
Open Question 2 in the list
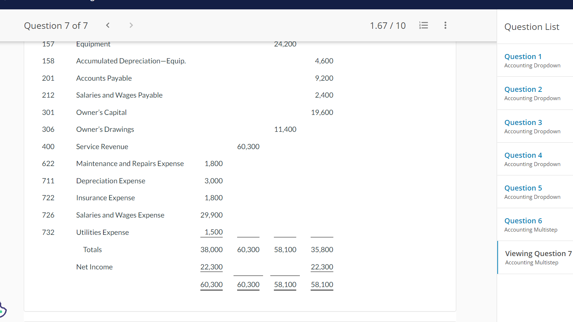coord(535,93)
